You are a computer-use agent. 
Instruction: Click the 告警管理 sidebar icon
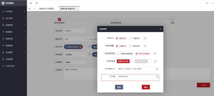click(x=3, y=59)
